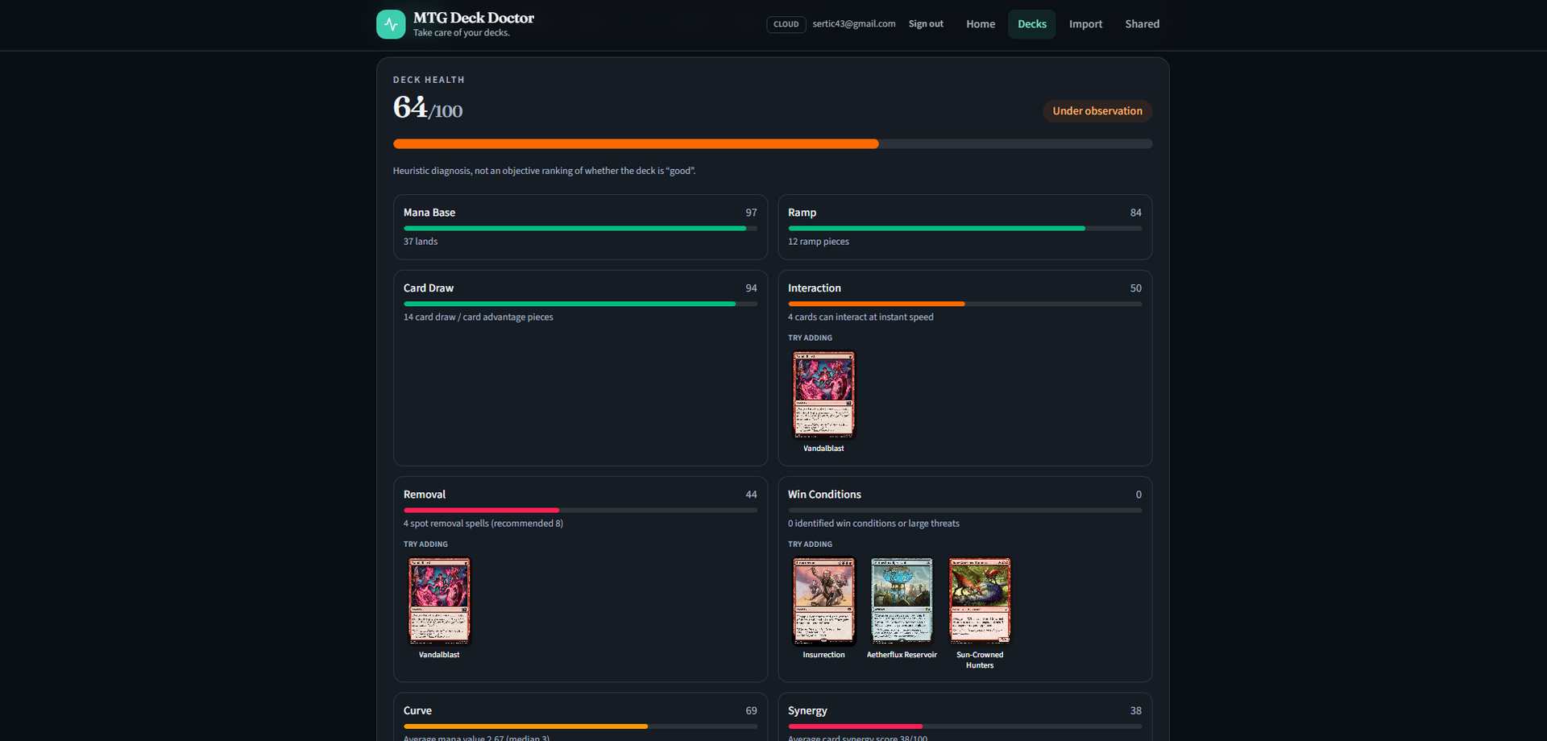Click the Sun-Crowned Hunters card name label
This screenshot has width=1547, height=741.
(980, 660)
